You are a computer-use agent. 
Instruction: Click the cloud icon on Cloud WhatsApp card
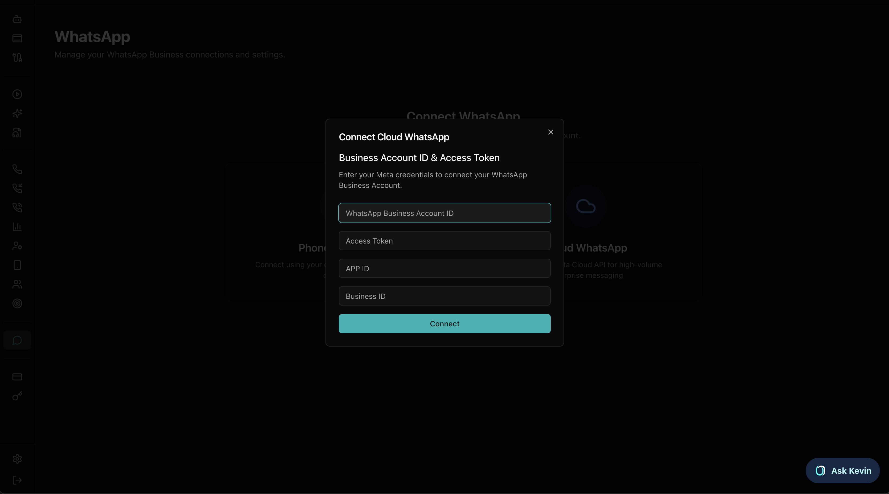point(586,206)
